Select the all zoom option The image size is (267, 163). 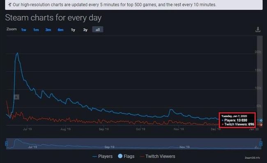98,30
